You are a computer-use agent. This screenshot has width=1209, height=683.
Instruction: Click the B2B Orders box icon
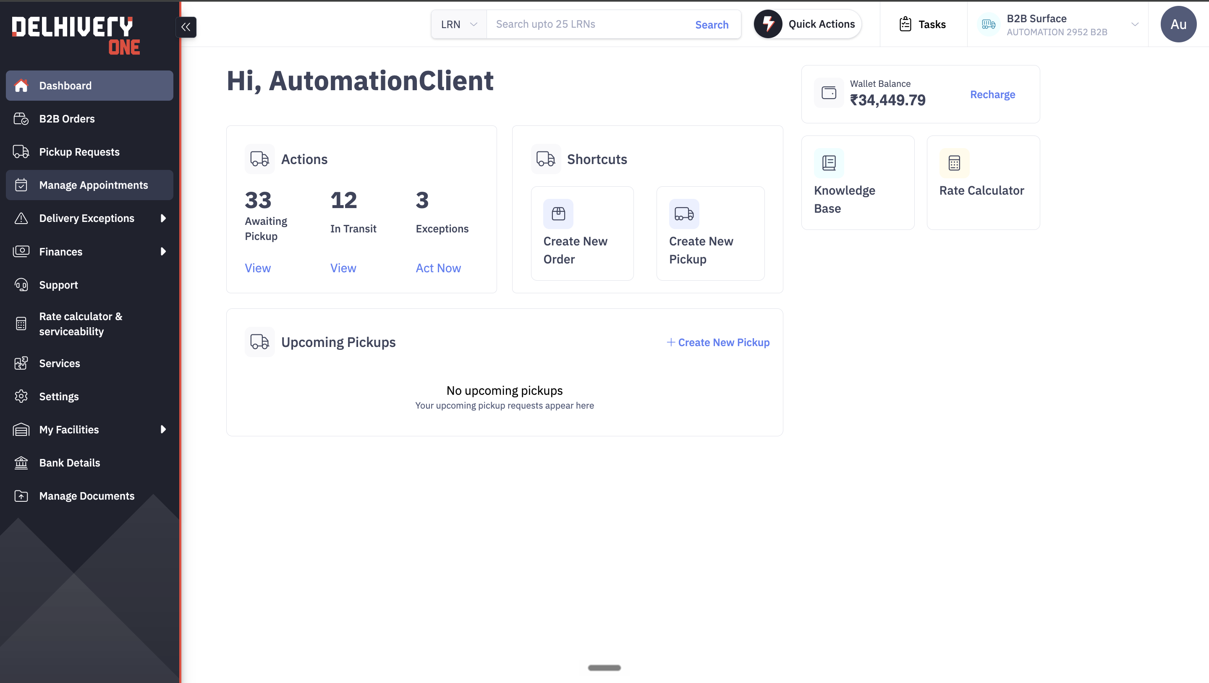coord(21,119)
